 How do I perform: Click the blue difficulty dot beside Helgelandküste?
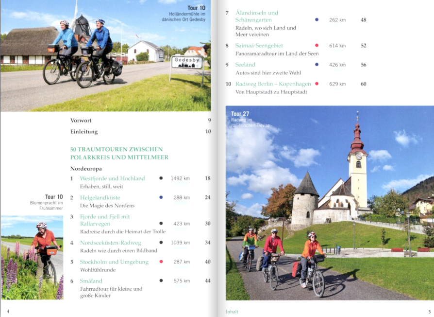tap(161, 197)
